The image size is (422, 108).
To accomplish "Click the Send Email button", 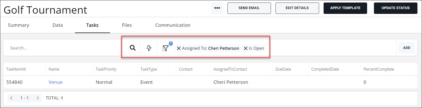I will tap(249, 8).
